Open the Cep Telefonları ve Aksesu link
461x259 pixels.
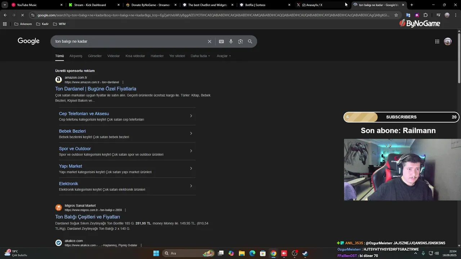[84, 114]
